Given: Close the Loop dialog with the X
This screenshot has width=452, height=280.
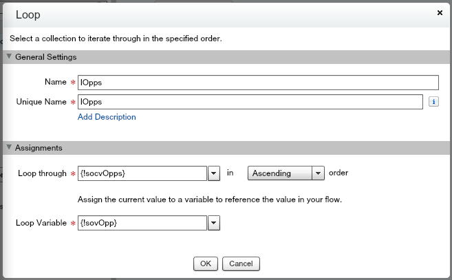Looking at the screenshot, I should 440,12.
